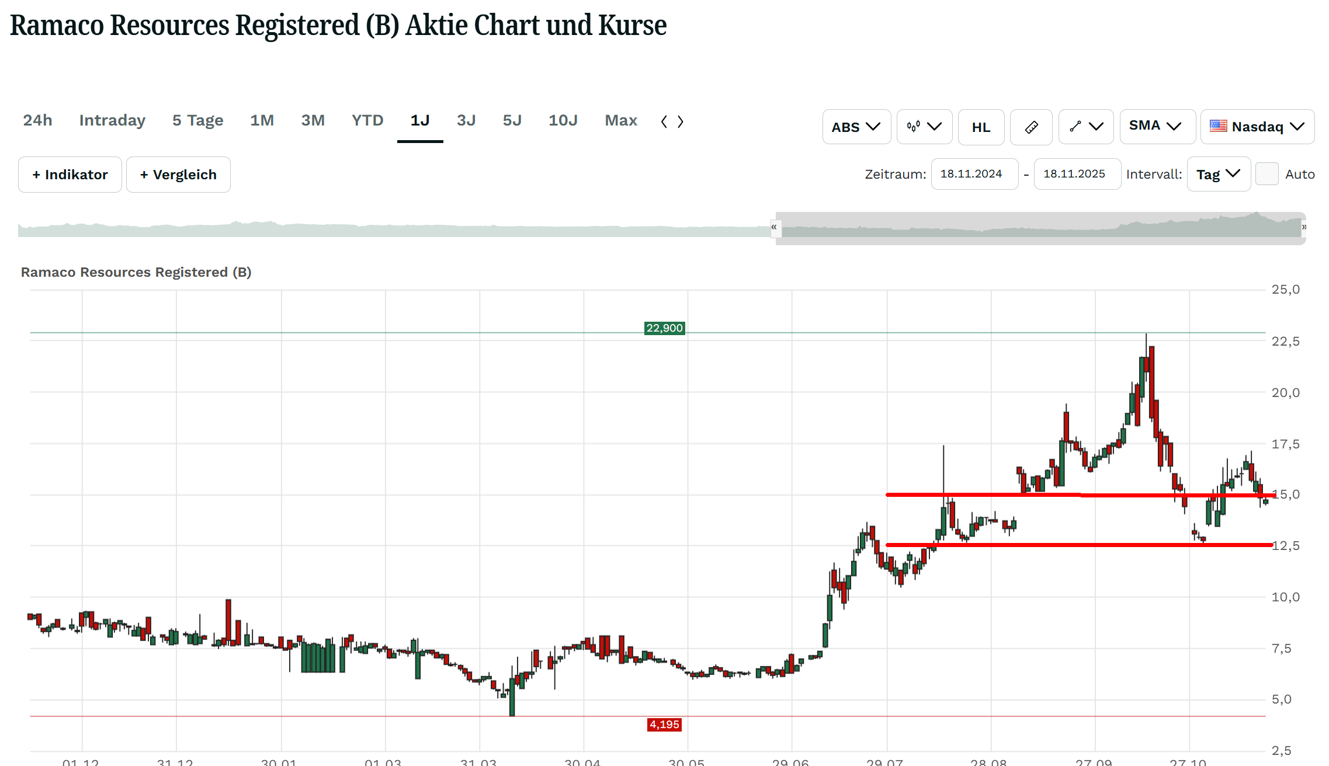Shift time range backward with left arrow
The image size is (1329, 766).
click(664, 121)
